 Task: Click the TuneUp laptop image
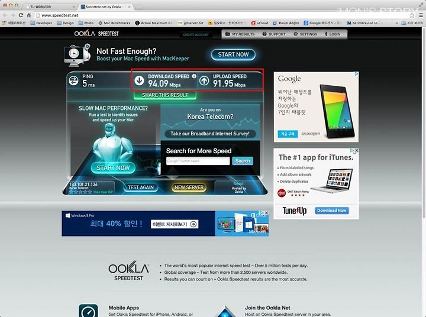coord(331,180)
